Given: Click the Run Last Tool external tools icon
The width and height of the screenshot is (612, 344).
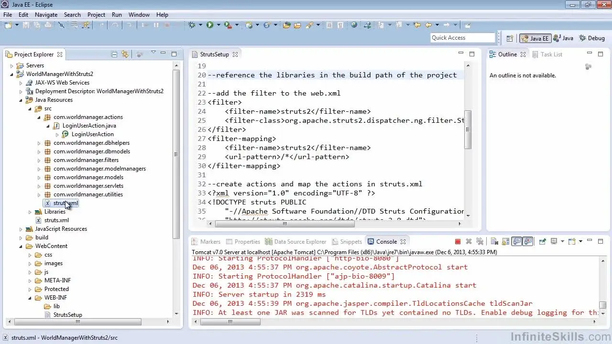Looking at the screenshot, I should pos(228,25).
